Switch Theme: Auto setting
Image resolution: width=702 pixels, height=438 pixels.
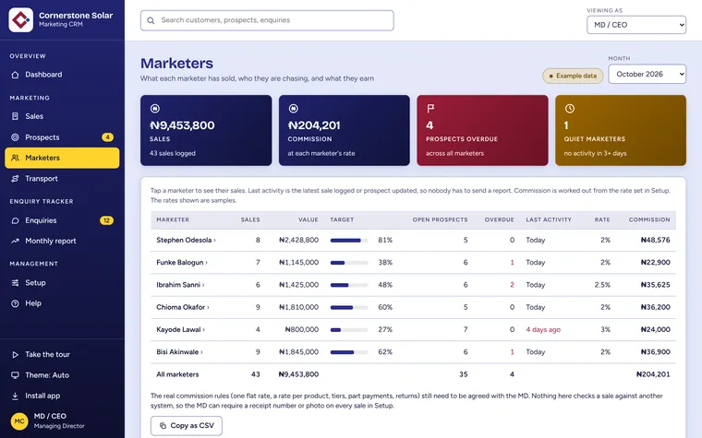[x=62, y=375]
